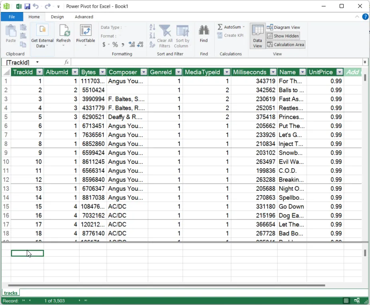Undo the last action
Viewport: 370px width, 305px height.
coord(36,6)
